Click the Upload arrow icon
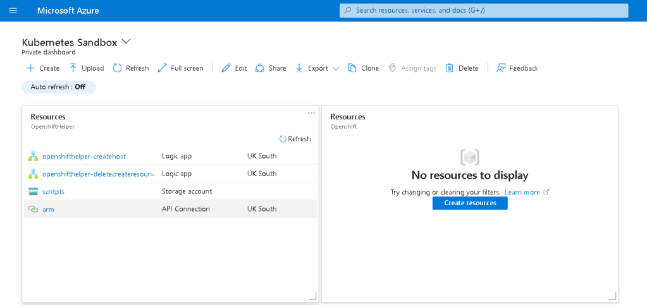 click(x=73, y=68)
